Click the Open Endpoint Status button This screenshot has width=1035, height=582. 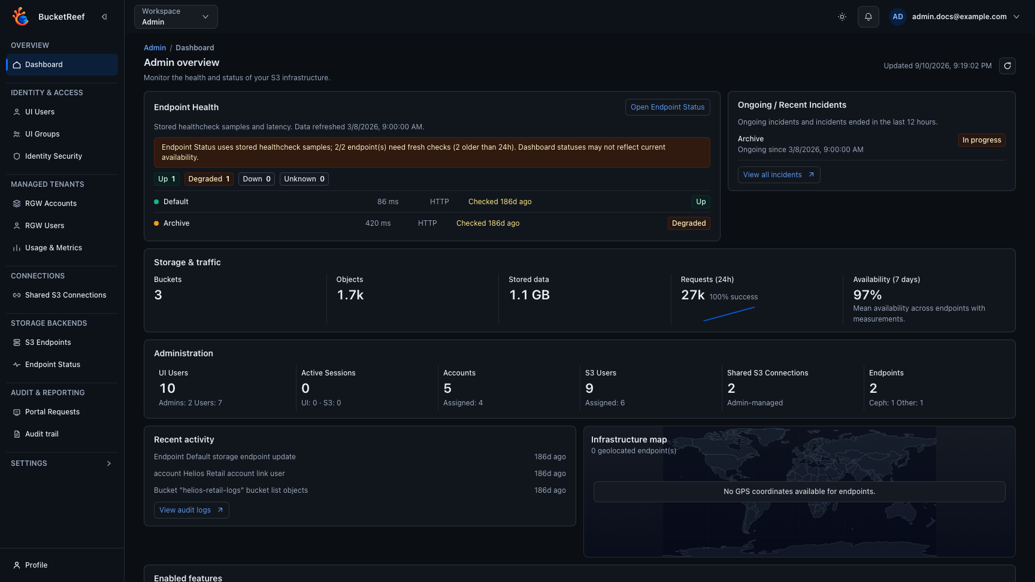[x=667, y=107]
